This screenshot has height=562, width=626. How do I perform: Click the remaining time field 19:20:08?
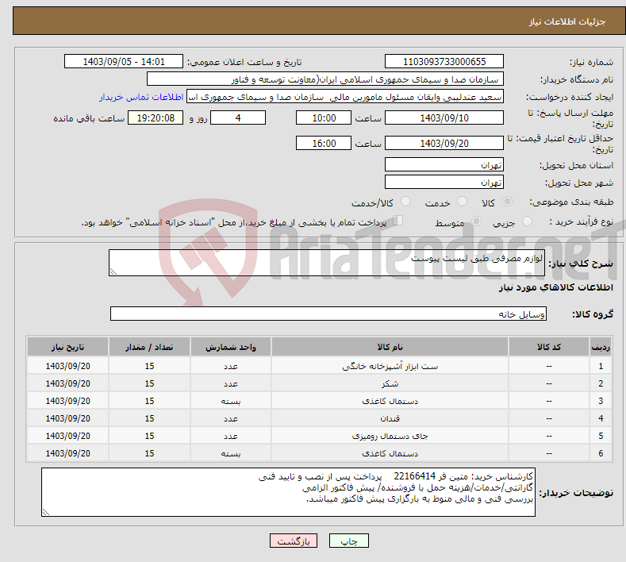(156, 117)
